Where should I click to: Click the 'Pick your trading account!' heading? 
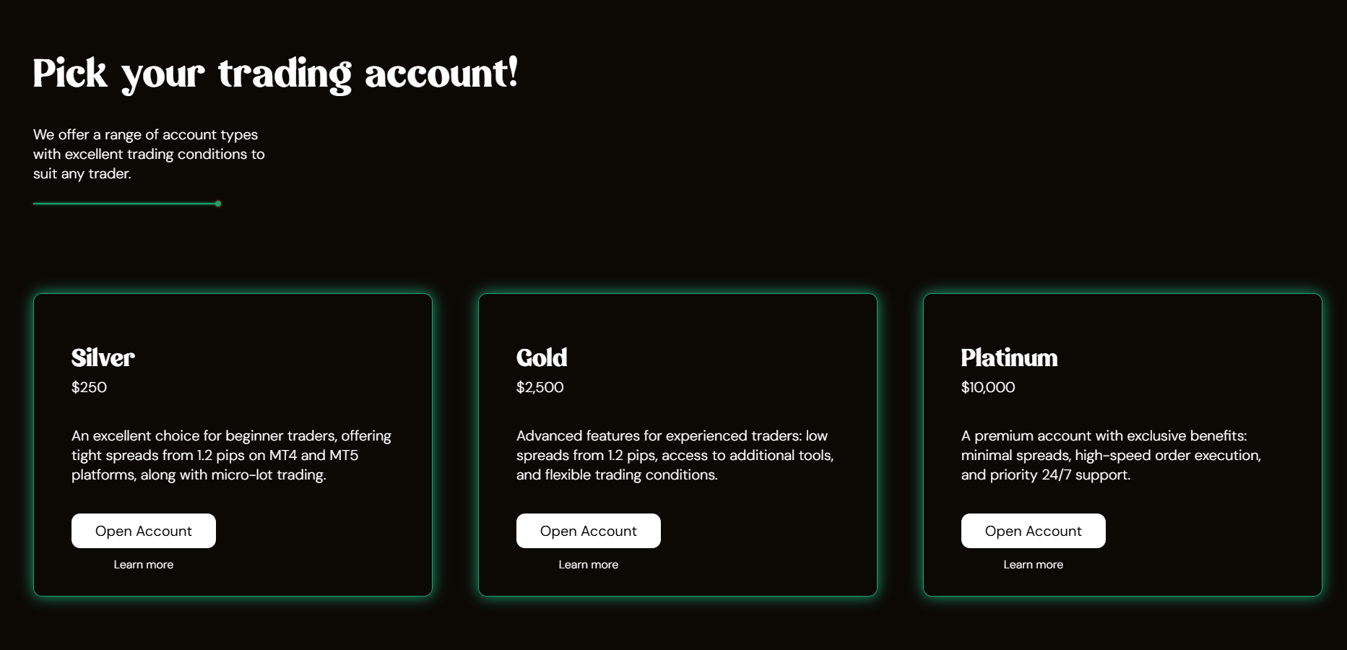click(275, 74)
